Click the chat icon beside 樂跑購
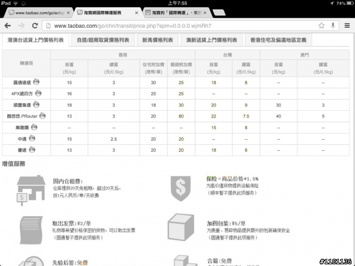355x266 pixels. [x=34, y=127]
